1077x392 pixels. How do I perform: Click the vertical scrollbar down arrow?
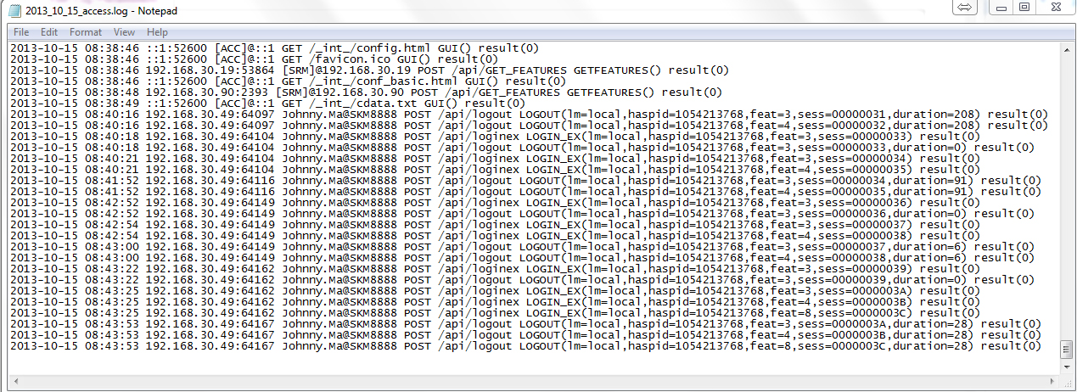(x=1067, y=367)
